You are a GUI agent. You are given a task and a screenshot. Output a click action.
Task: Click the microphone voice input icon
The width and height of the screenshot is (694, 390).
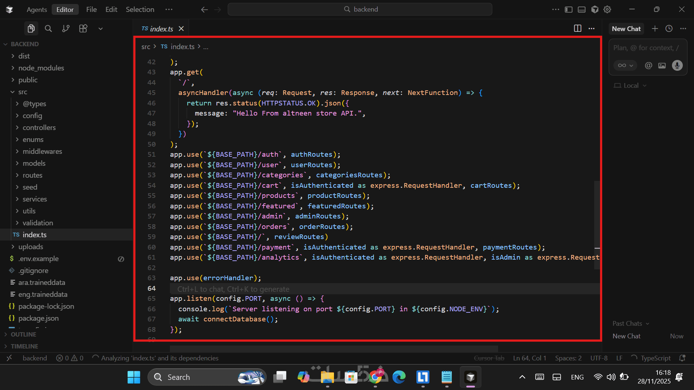tap(677, 65)
